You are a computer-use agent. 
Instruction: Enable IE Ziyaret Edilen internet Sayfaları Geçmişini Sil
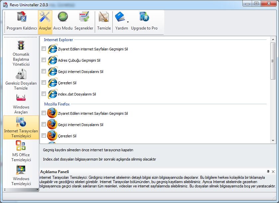(44, 49)
